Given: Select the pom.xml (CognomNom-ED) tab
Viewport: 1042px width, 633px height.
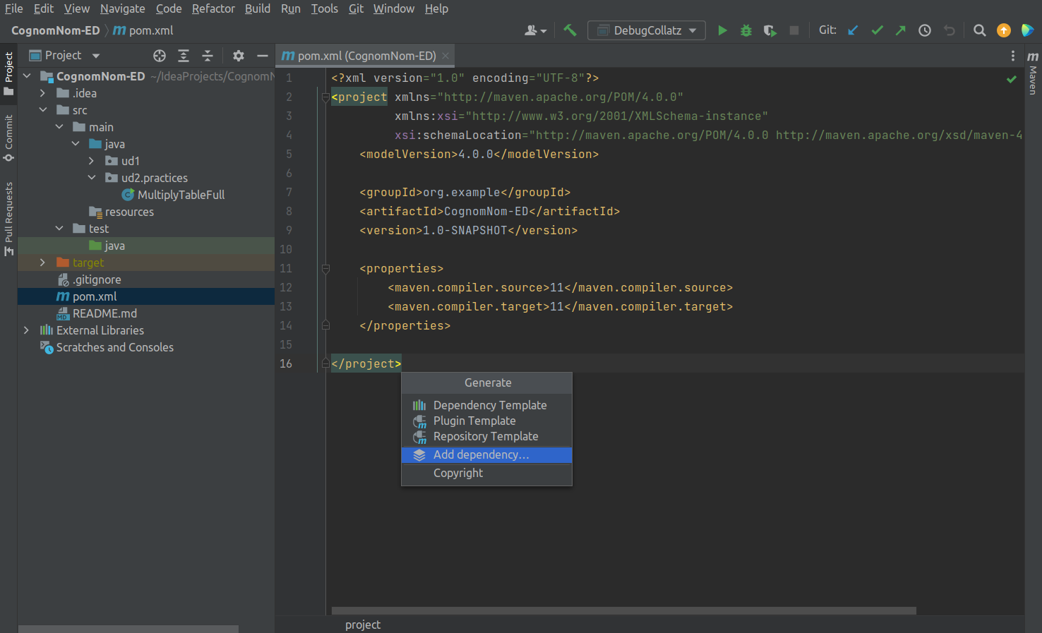Looking at the screenshot, I should pyautogui.click(x=365, y=56).
